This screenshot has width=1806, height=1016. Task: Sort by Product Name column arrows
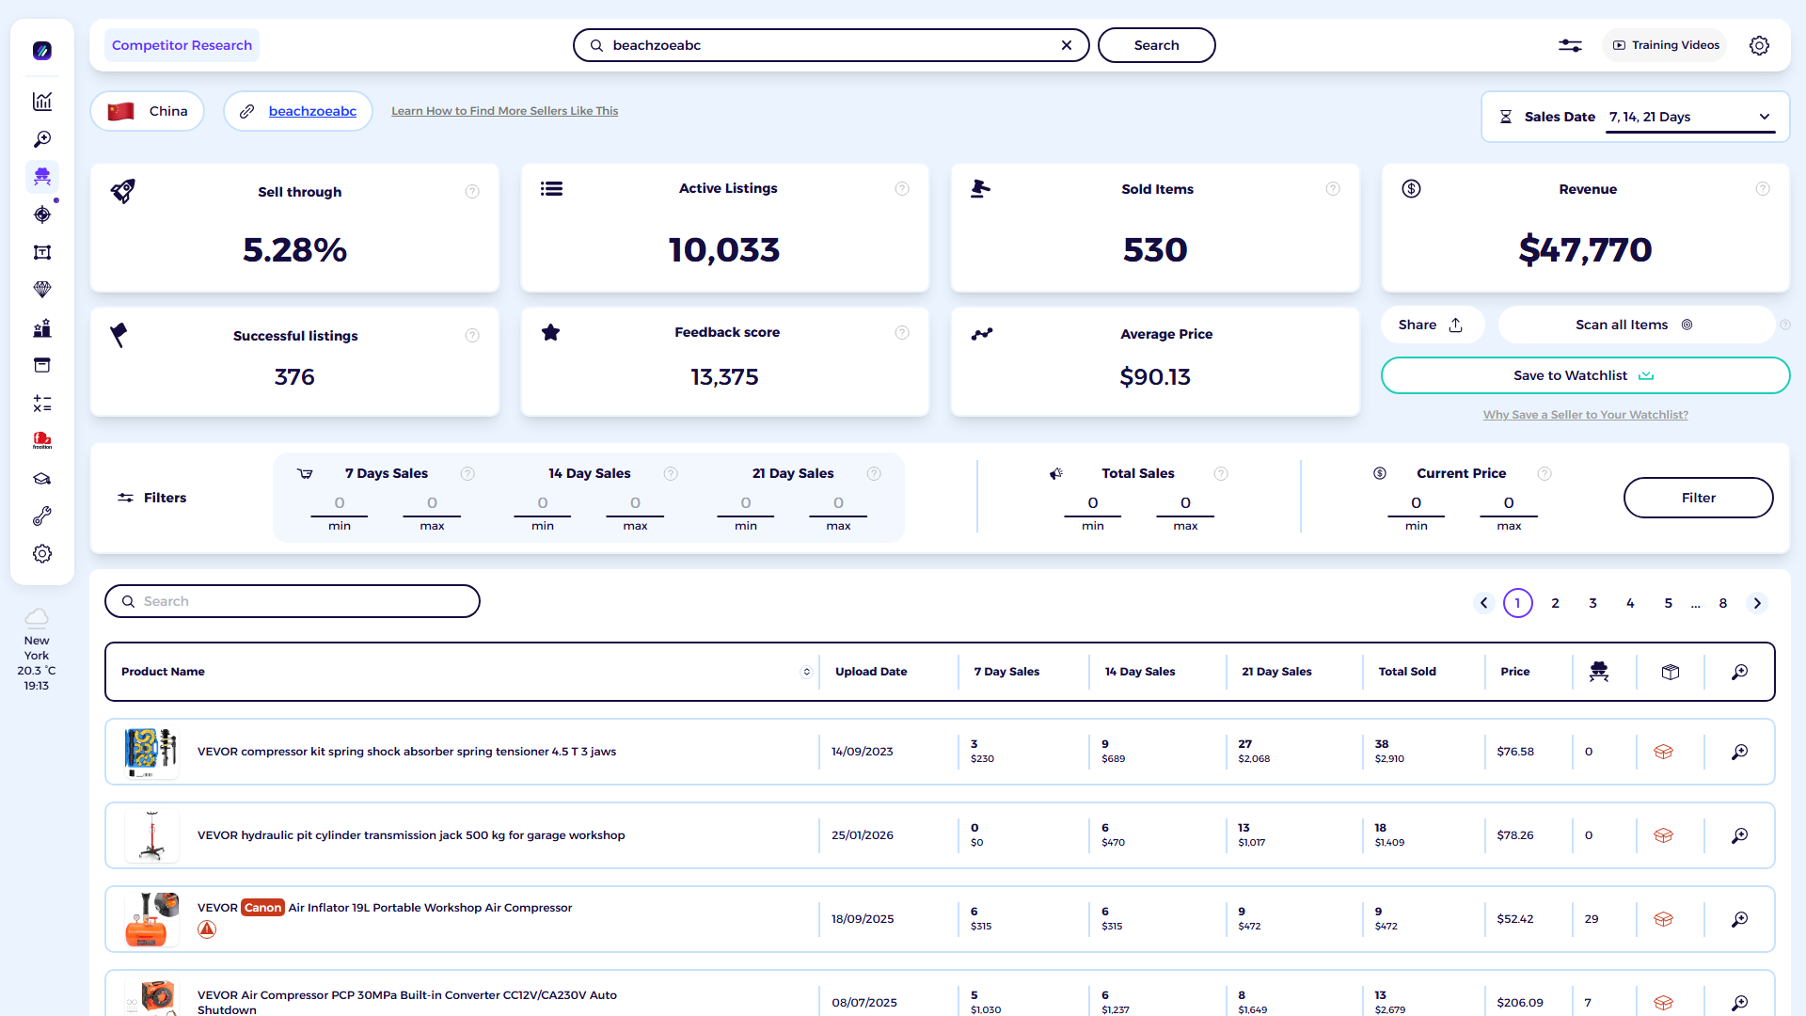(x=806, y=672)
